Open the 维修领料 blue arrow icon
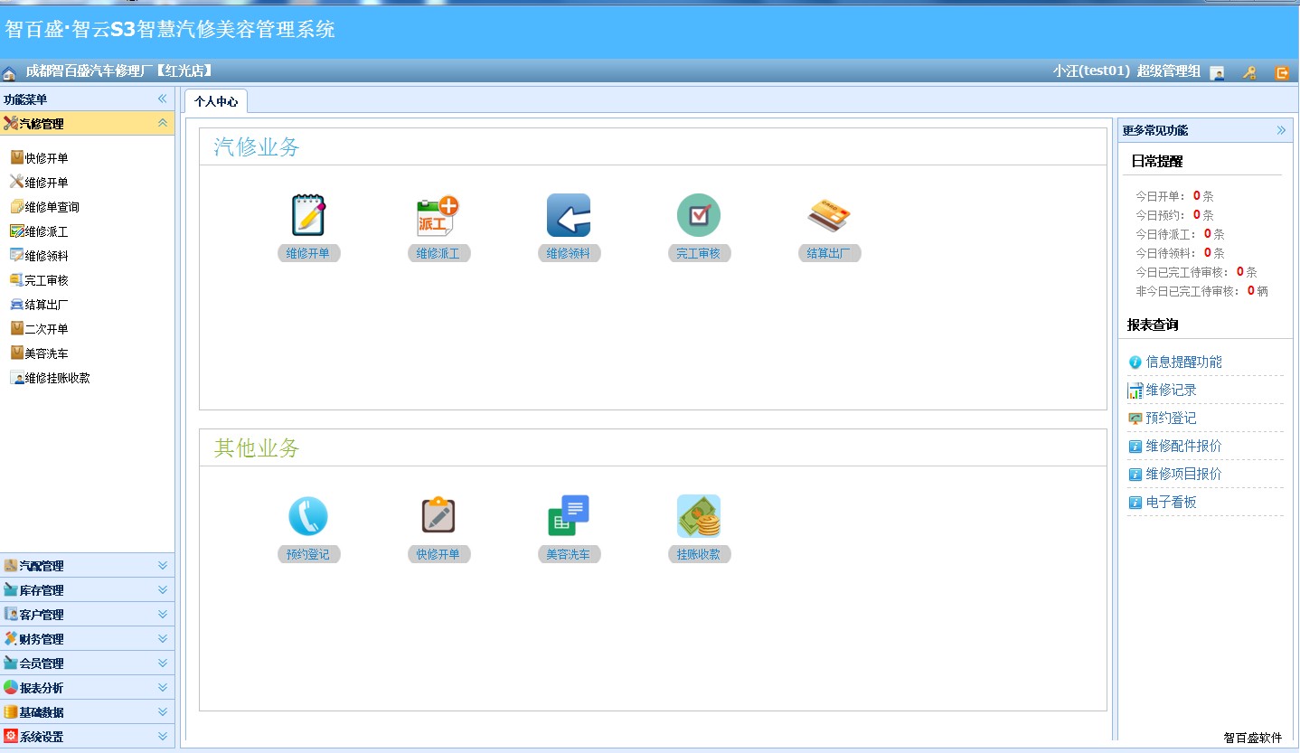1300x753 pixels. coord(568,215)
